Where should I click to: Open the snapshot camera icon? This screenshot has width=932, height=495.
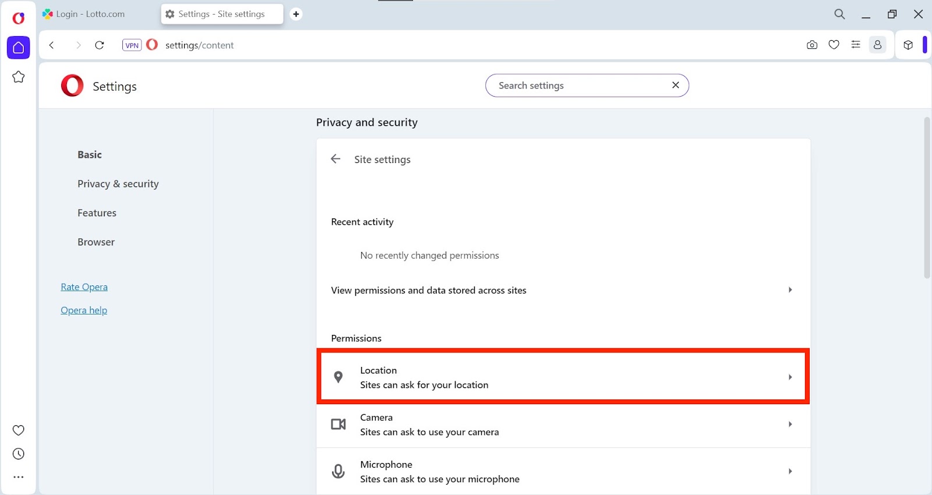(x=812, y=45)
